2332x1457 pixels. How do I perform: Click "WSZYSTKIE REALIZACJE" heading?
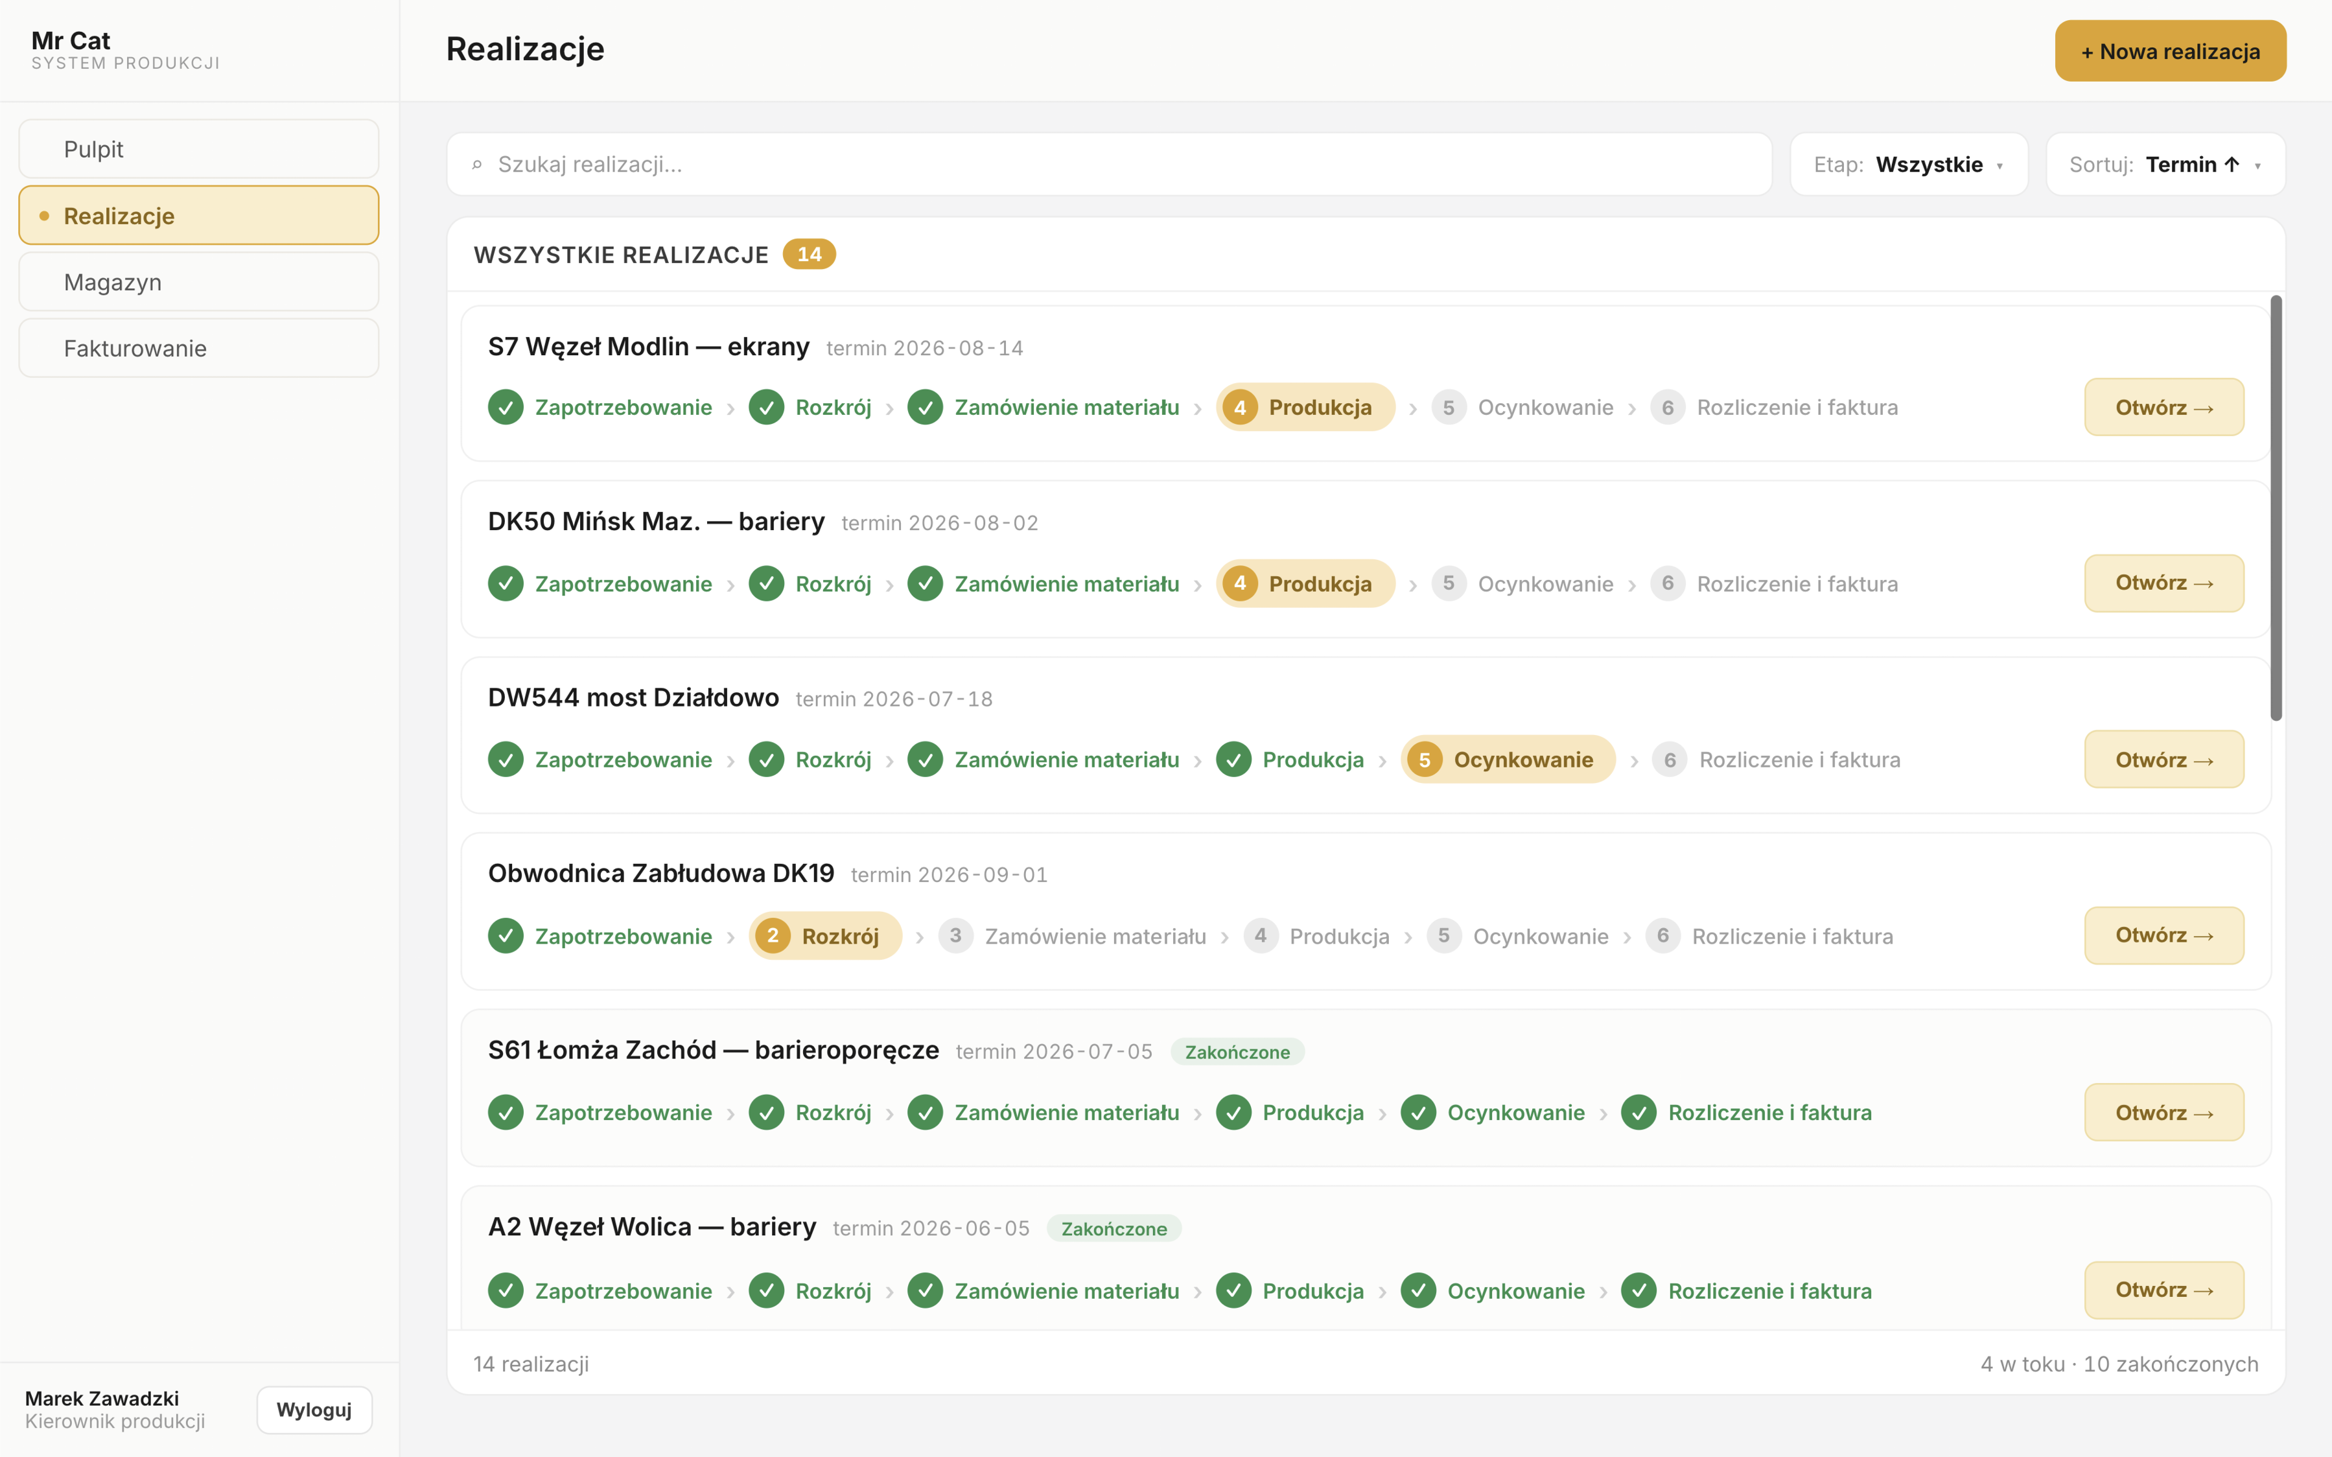click(x=622, y=255)
